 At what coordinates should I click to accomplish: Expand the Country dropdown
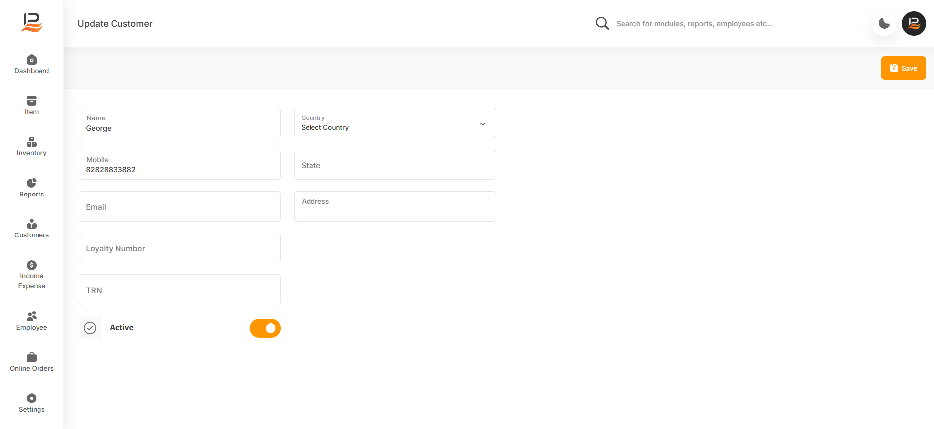(x=395, y=123)
